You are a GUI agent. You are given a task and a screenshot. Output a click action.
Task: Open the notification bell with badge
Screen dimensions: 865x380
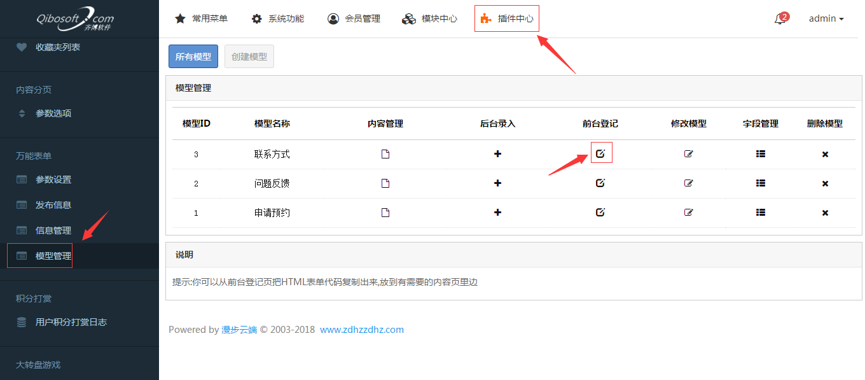pyautogui.click(x=780, y=19)
